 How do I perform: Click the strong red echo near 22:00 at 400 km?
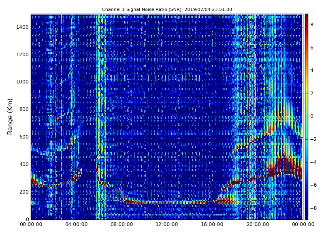(x=285, y=165)
